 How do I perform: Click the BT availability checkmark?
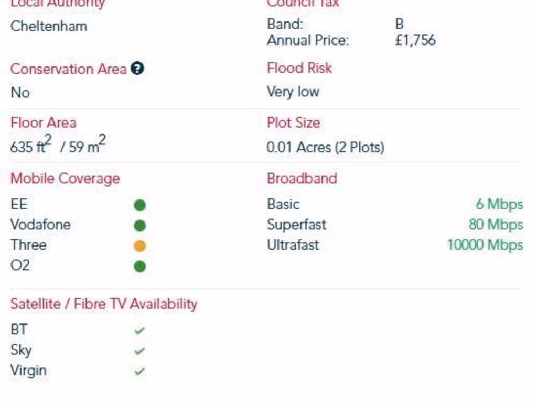(139, 331)
